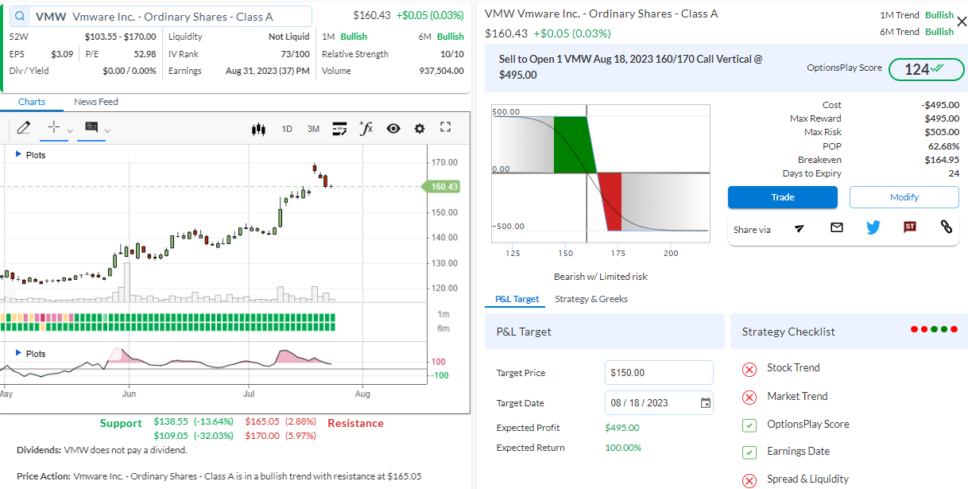
Task: Click the Expected Return value 100.00%
Action: click(x=623, y=448)
